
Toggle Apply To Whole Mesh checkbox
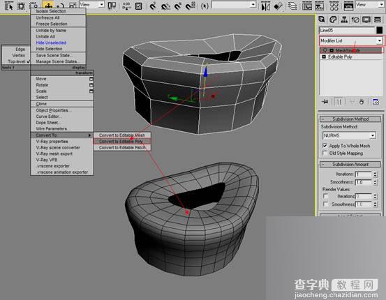[325, 146]
